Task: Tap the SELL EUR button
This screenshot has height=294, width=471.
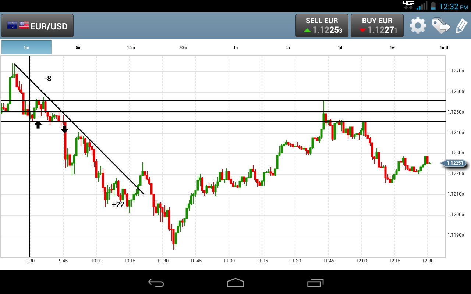Action: 322,26
